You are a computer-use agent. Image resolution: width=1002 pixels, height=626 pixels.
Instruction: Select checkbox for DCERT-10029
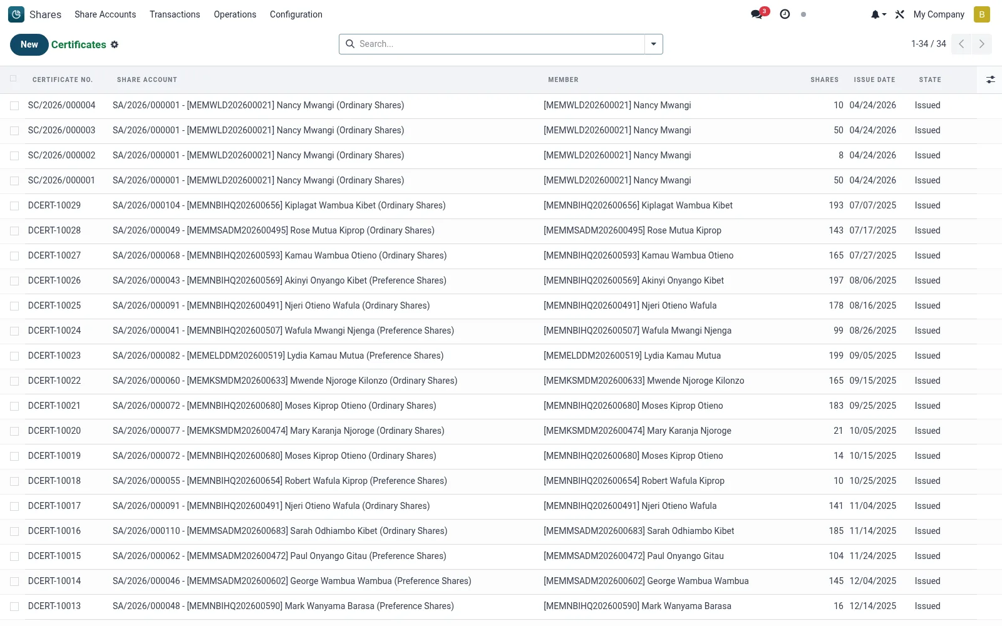click(x=14, y=206)
